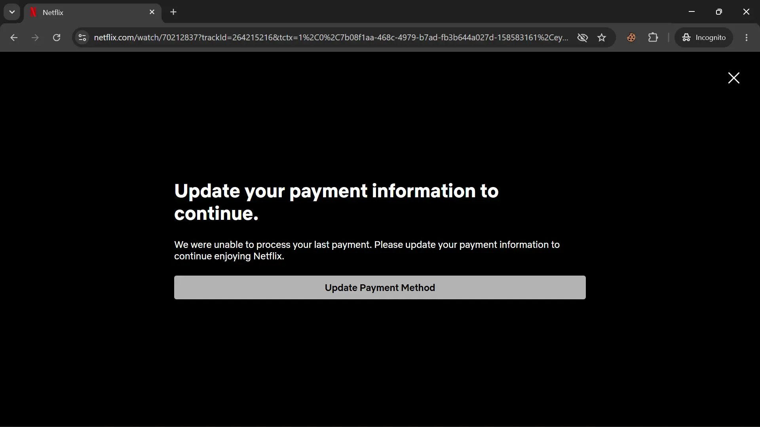Click the Incognito profile indicator
The width and height of the screenshot is (760, 427).
[x=704, y=38]
